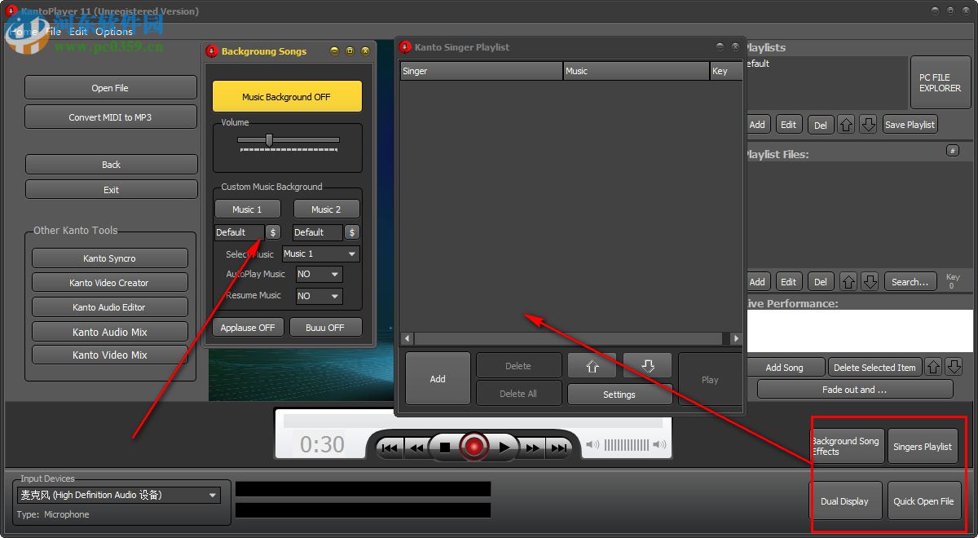
Task: Open the Options menu
Action: [x=114, y=32]
